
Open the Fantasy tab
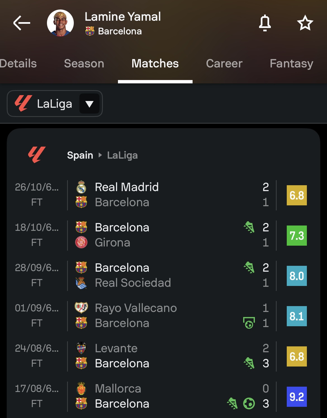pyautogui.click(x=291, y=64)
